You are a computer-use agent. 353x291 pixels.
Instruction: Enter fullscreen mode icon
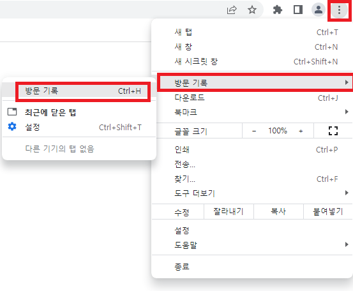pyautogui.click(x=333, y=131)
